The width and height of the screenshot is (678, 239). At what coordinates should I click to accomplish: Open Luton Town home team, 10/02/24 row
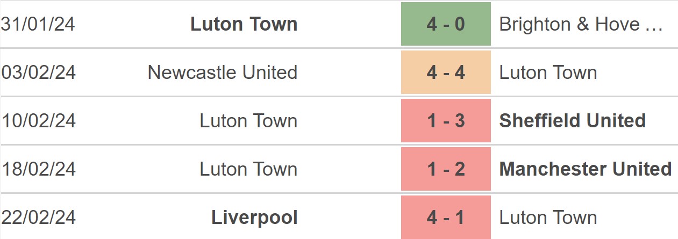click(248, 121)
